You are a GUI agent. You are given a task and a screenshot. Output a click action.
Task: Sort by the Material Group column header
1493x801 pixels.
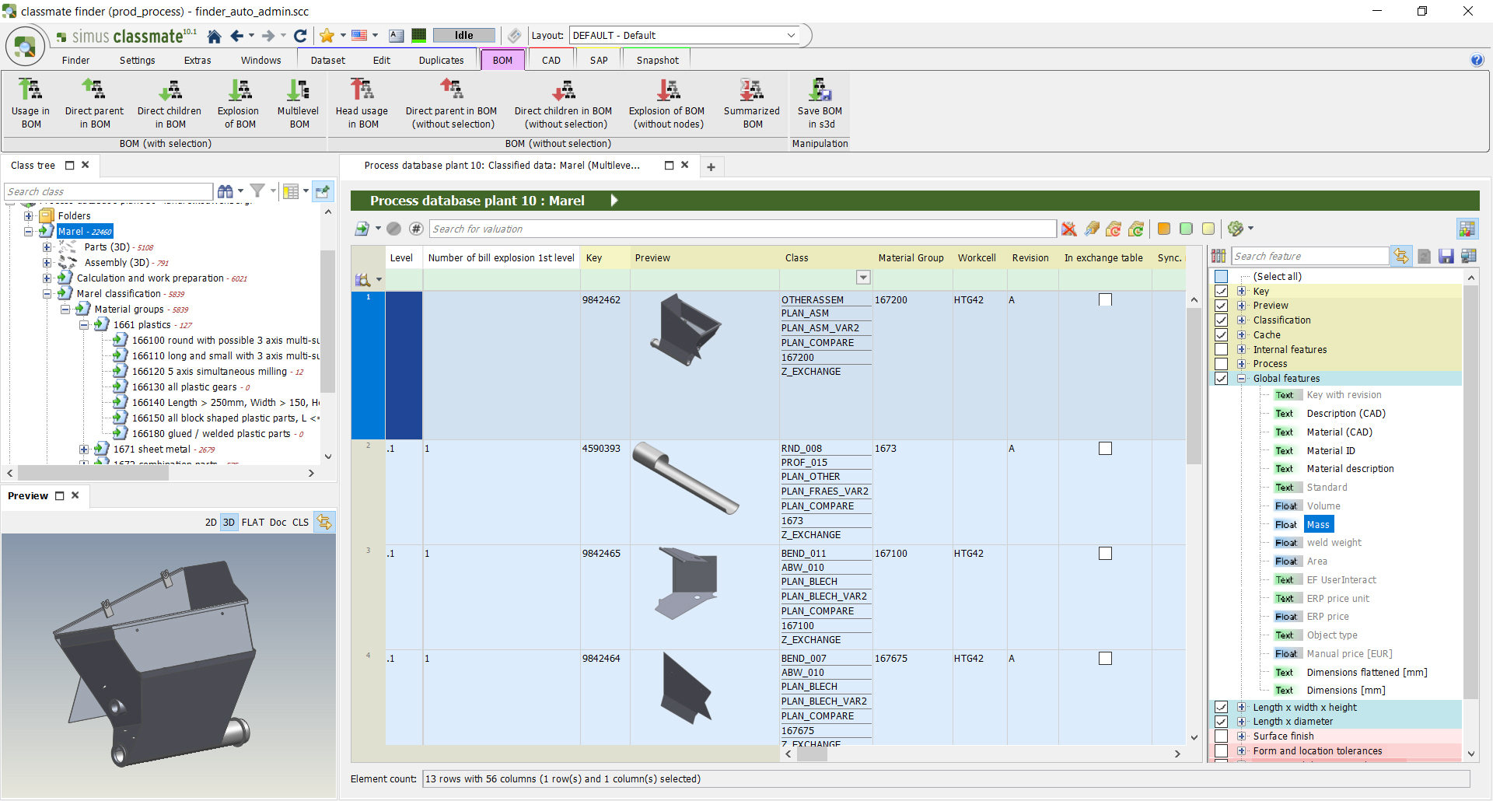tap(911, 258)
